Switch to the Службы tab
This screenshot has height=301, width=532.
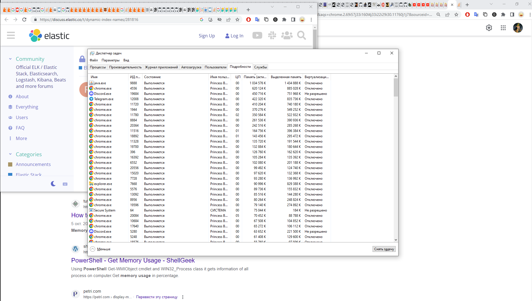[x=261, y=67]
